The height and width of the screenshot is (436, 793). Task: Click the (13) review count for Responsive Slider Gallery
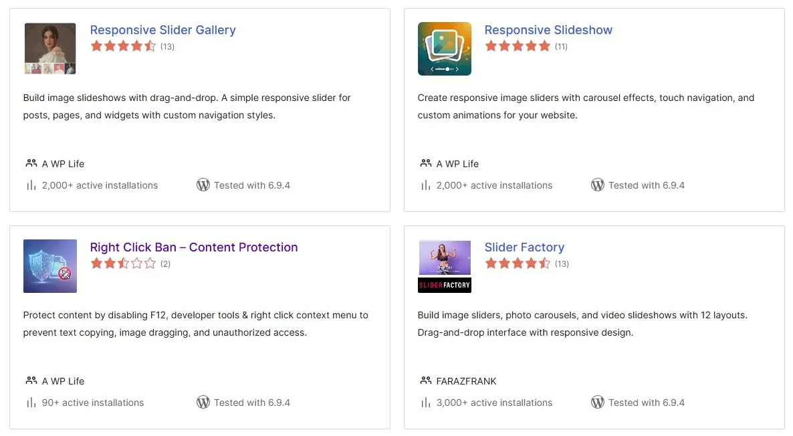click(x=167, y=46)
